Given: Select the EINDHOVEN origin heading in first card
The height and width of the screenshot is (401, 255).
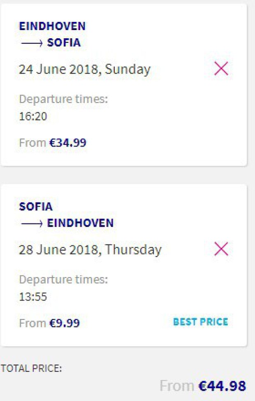Looking at the screenshot, I should pos(52,26).
